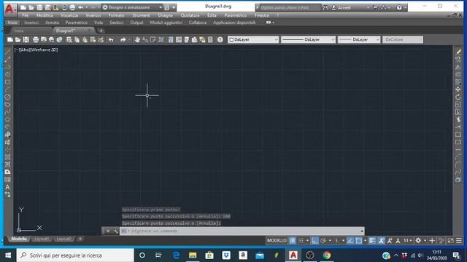Image resolution: width=467 pixels, height=262 pixels.
Task: Select the Erase tool in Modify toolbar
Action: tap(458, 52)
